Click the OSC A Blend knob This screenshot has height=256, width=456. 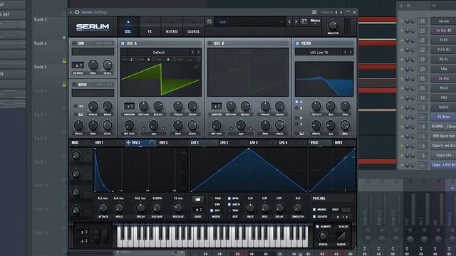158,106
